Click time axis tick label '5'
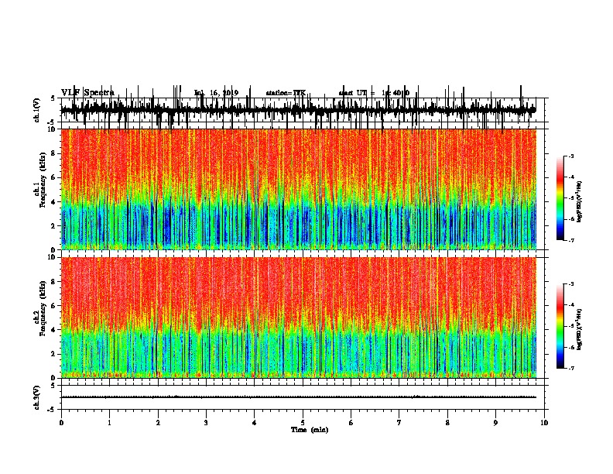 pyautogui.click(x=303, y=423)
